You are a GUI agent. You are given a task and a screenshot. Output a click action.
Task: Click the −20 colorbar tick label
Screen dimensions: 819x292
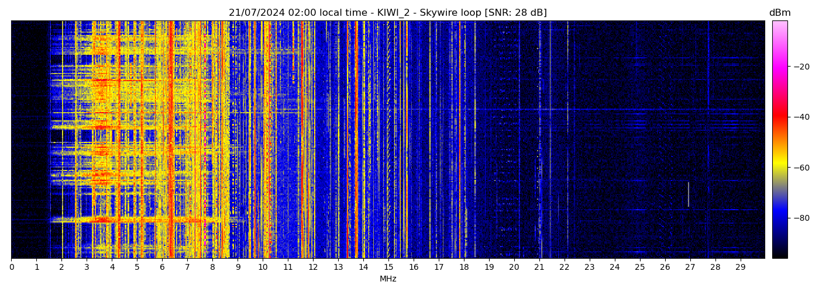coord(799,67)
